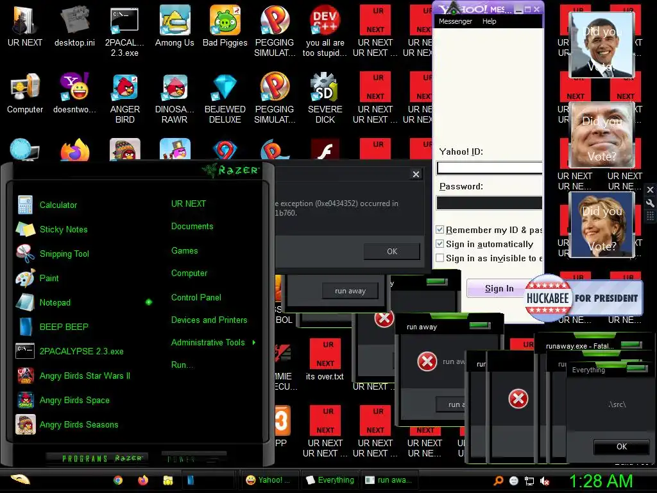This screenshot has width=657, height=493.
Task: Click the Angry Birds Space icon
Action: (25, 400)
